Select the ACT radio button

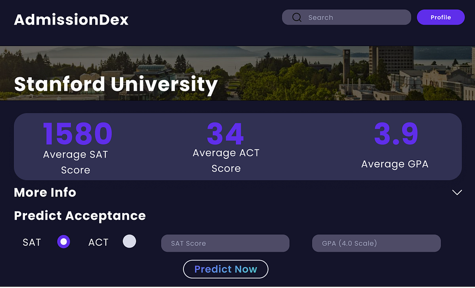pyautogui.click(x=129, y=241)
